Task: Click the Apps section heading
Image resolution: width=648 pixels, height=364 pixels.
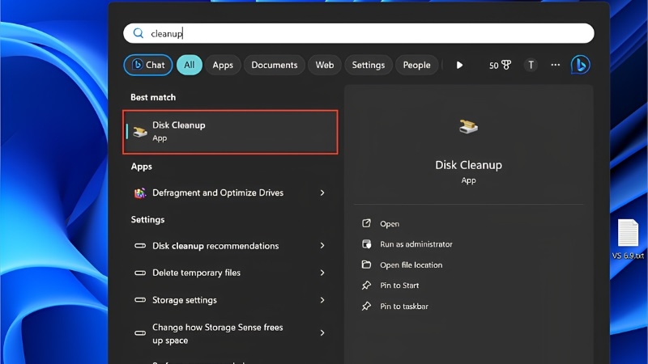Action: click(141, 167)
